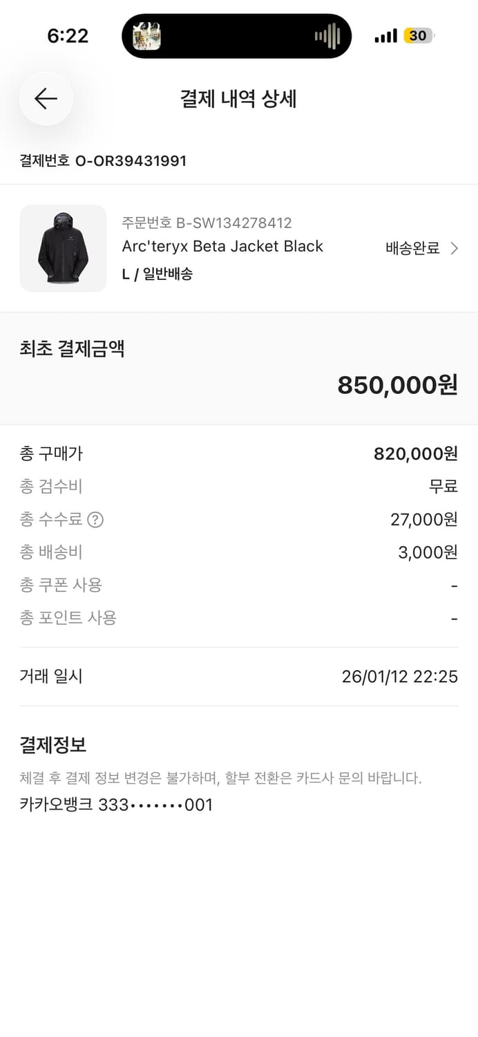Image resolution: width=478 pixels, height=1037 pixels.
Task: Open delivery details via the right arrow
Action: pos(459,247)
